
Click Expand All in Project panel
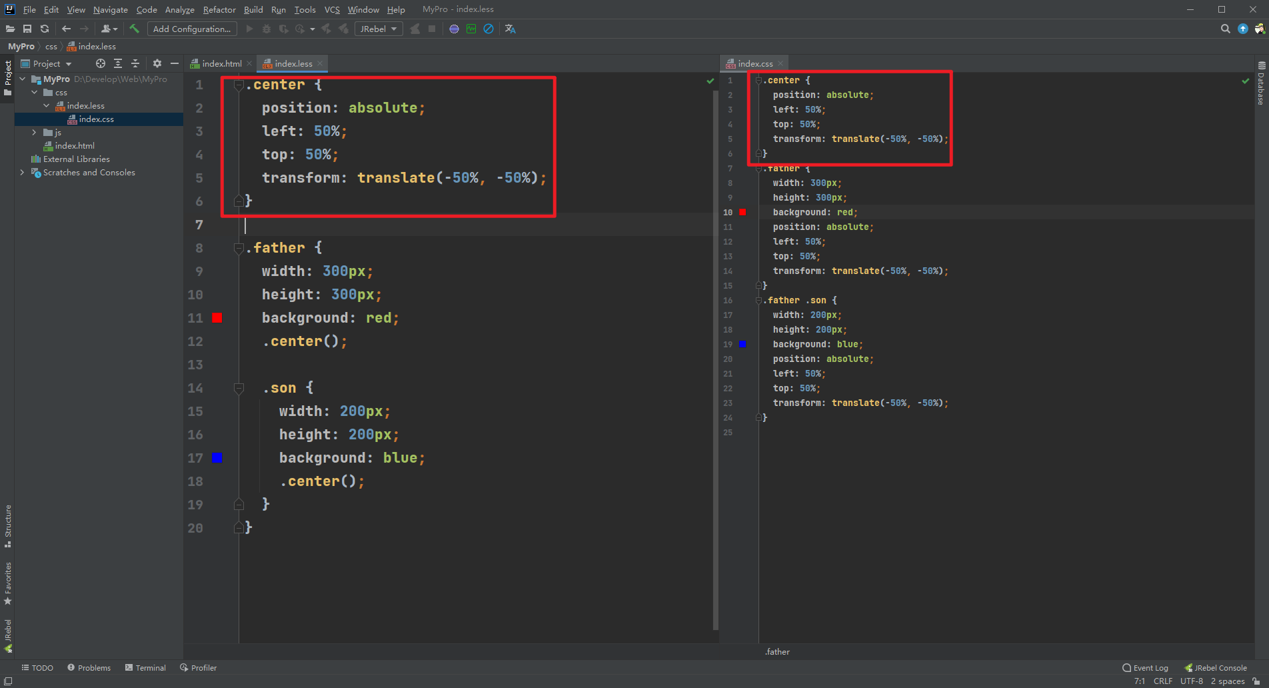(x=118, y=63)
